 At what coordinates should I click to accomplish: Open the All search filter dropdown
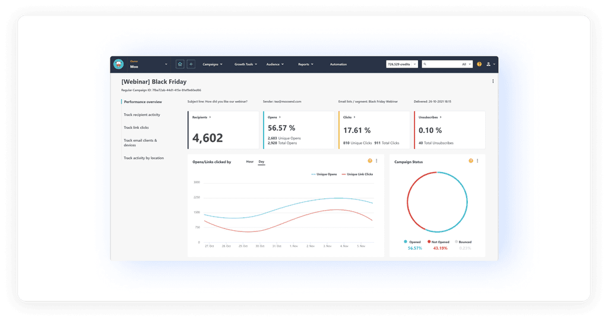coord(465,64)
